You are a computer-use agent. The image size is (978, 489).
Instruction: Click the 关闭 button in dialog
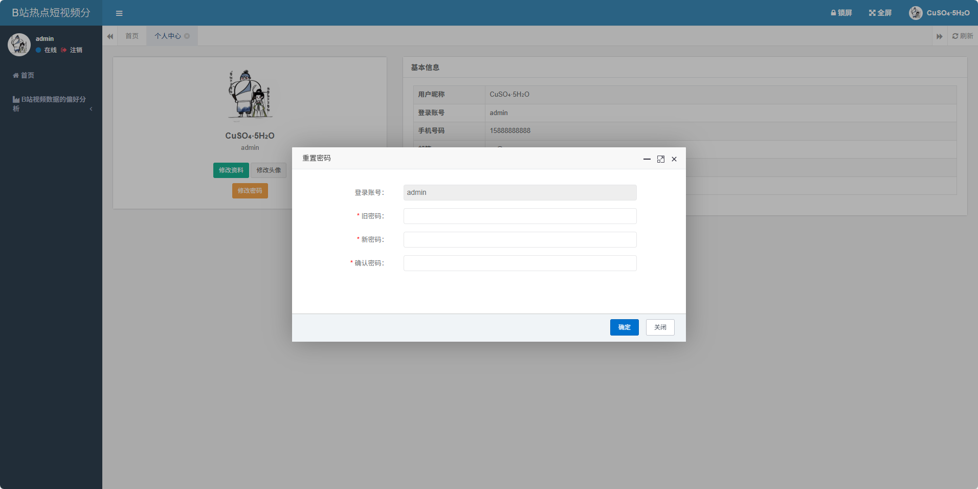(660, 327)
